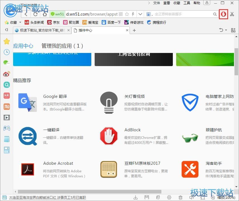Open 爱淘宝 bookmark
The image size is (239, 201).
click(x=90, y=22)
